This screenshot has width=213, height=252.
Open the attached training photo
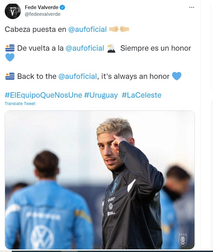point(100,180)
